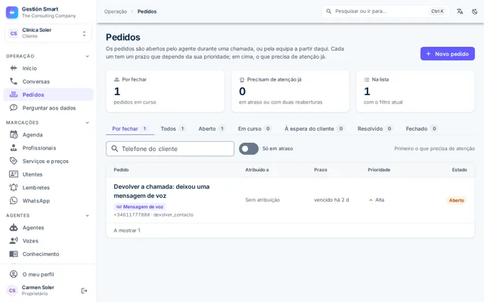
Task: Switch to the Todos tab
Action: (172, 128)
